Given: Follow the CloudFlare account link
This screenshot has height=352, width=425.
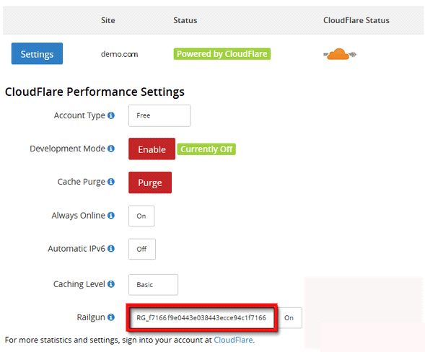Looking at the screenshot, I should (x=233, y=340).
